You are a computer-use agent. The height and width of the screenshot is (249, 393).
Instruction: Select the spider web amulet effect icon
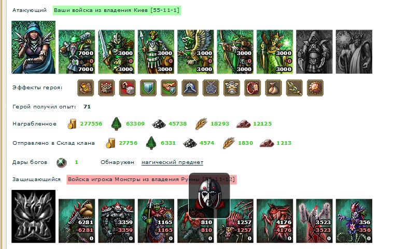[x=211, y=88]
